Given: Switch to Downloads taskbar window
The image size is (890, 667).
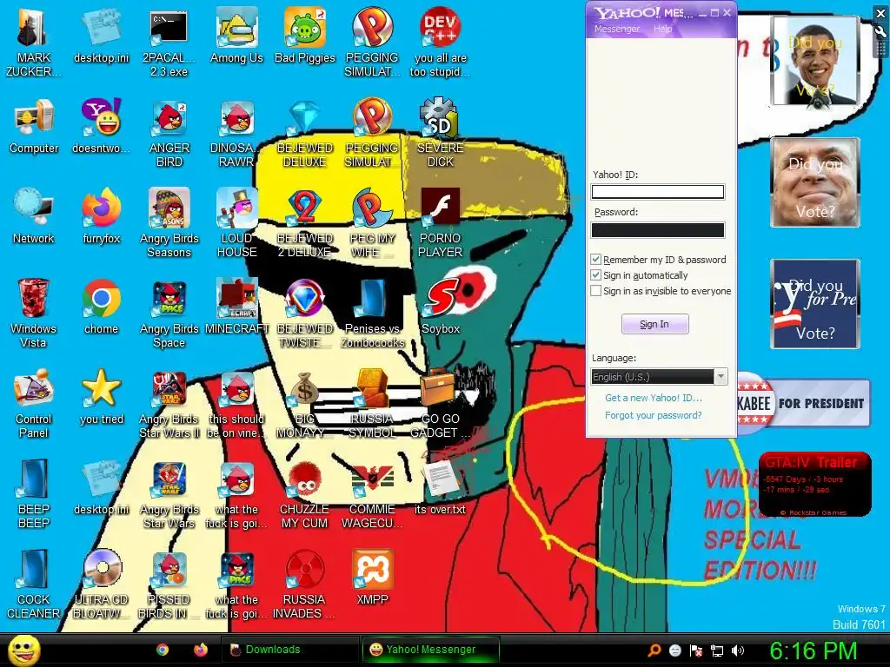Looking at the screenshot, I should pyautogui.click(x=289, y=650).
